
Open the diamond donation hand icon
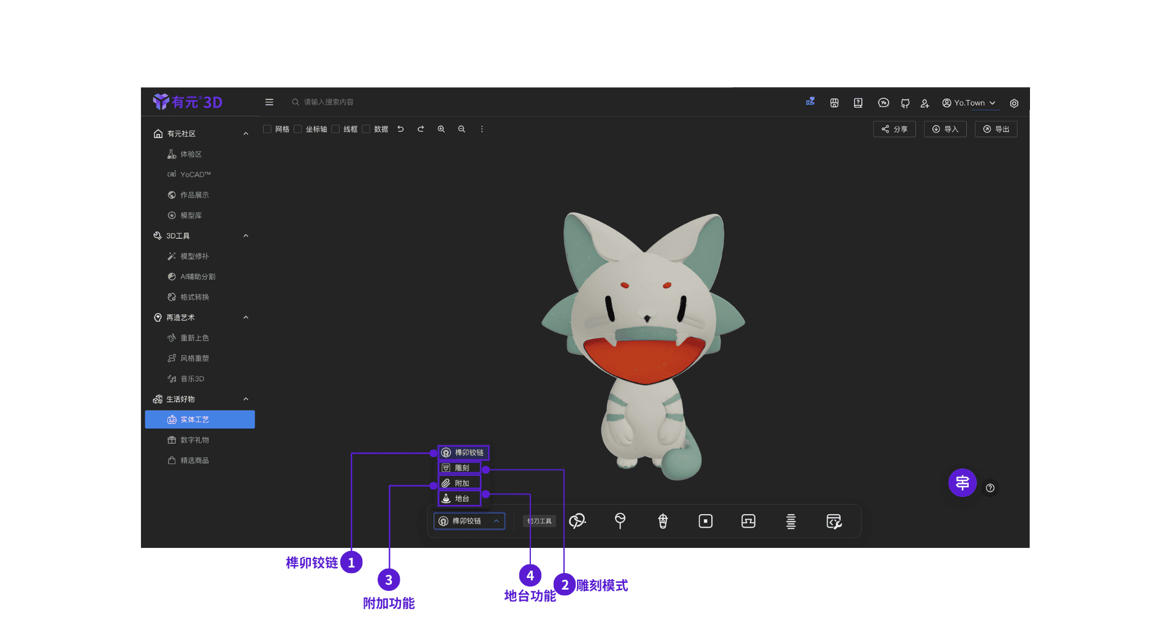[811, 102]
